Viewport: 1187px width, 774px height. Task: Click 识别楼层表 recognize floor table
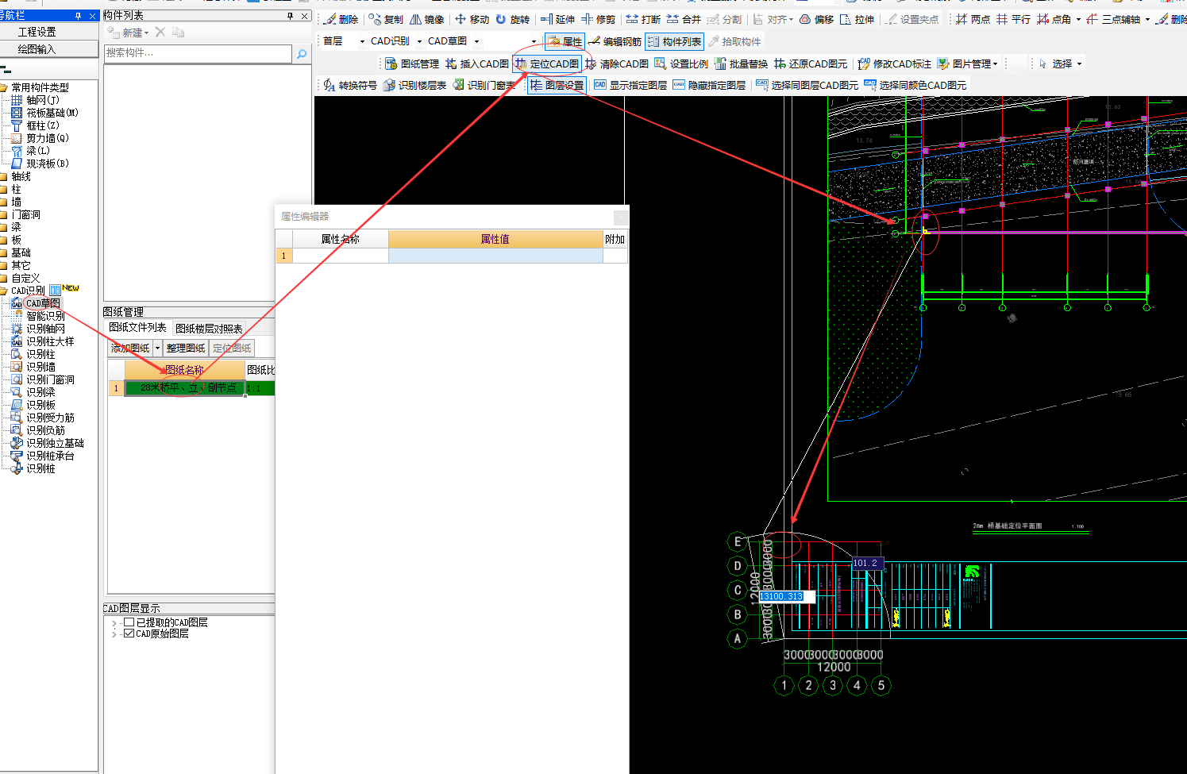(415, 85)
